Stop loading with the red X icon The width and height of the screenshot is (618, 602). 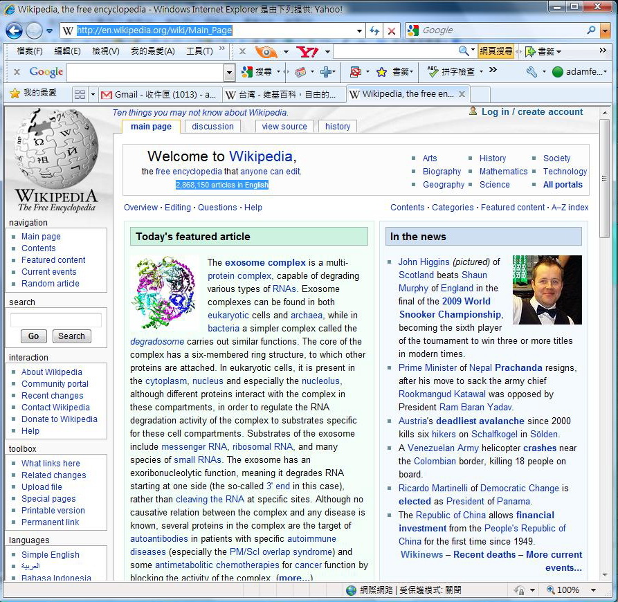point(392,30)
